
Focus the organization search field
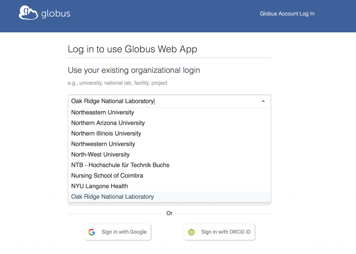[163, 101]
